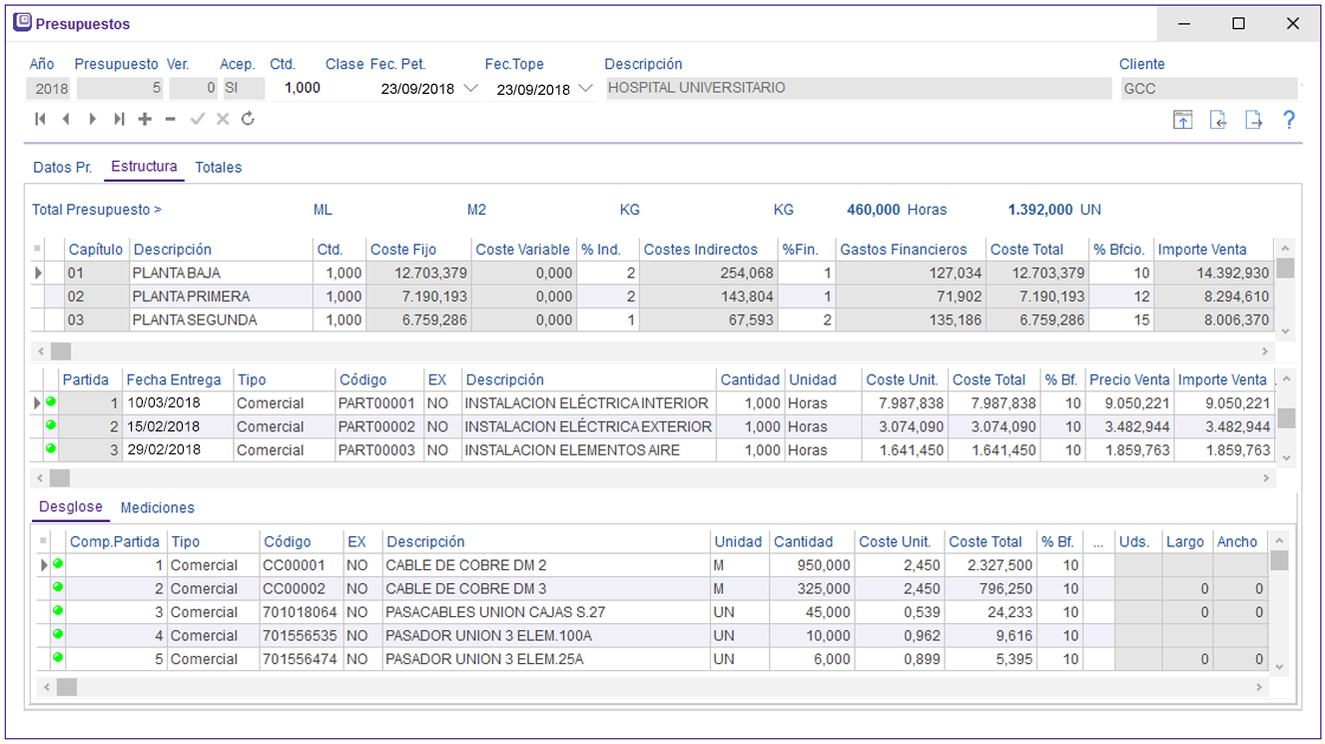The height and width of the screenshot is (744, 1325).
Task: Refresh the budget data
Action: click(248, 119)
